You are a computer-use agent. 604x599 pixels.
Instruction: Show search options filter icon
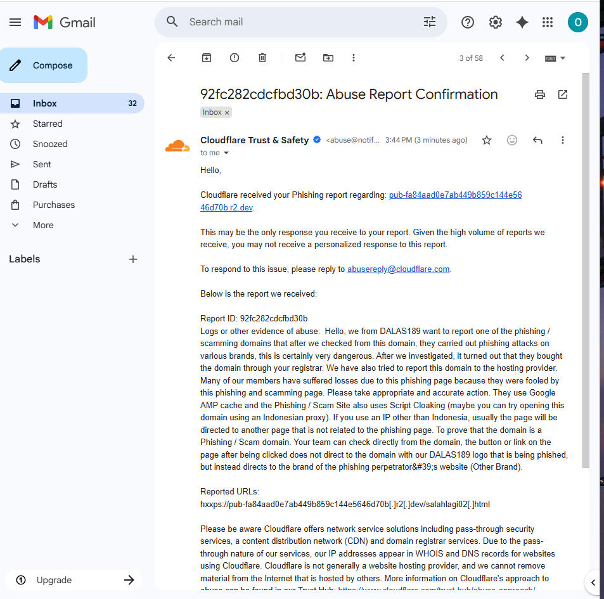click(430, 22)
